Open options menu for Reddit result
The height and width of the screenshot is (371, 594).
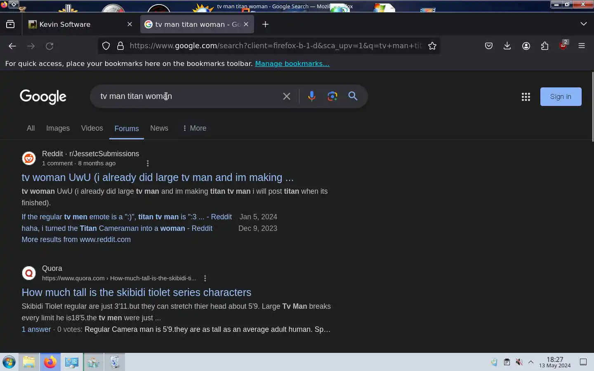coord(148,163)
